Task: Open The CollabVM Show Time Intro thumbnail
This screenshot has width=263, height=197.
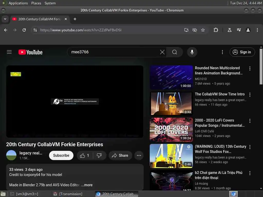Action: point(171,104)
